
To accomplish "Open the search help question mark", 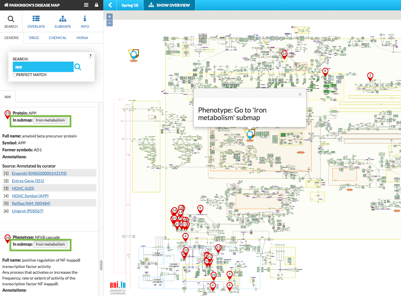I will [90, 56].
